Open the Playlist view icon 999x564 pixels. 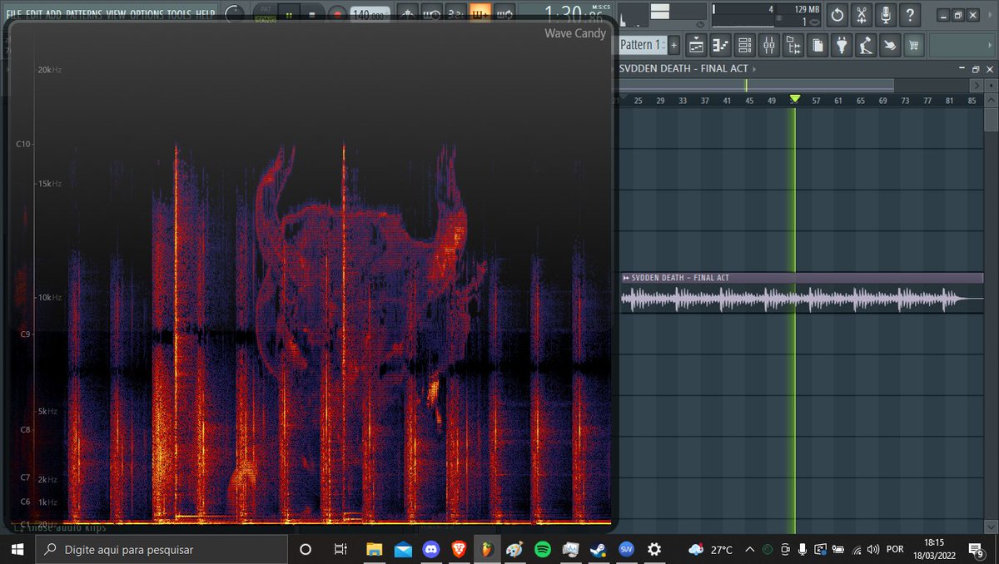[x=697, y=45]
